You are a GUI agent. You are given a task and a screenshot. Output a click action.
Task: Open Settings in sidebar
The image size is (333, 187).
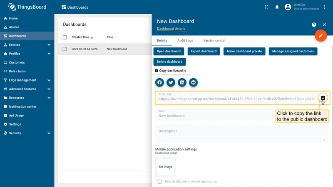[27, 124]
